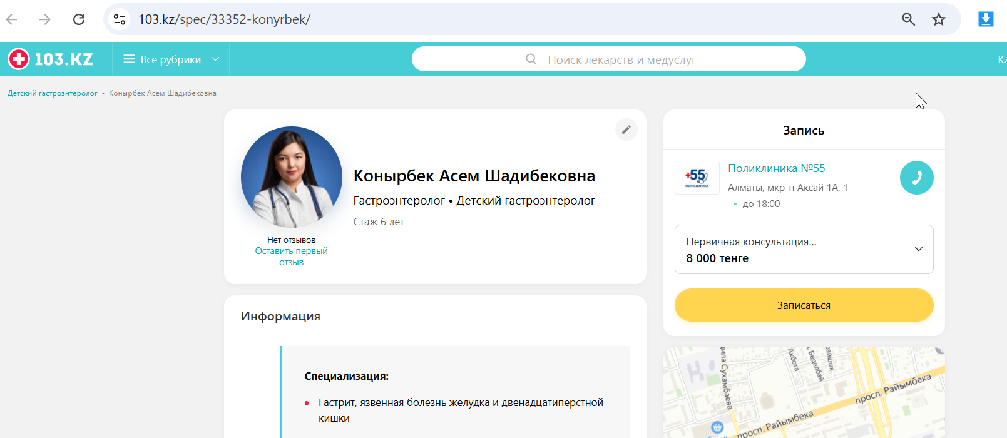Click the 103.KZ logo
This screenshot has height=438, width=1007.
(50, 59)
